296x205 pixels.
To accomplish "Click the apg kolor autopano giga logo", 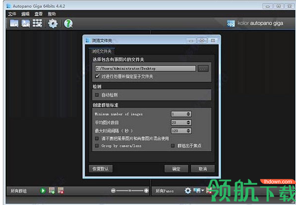I will point(255,24).
